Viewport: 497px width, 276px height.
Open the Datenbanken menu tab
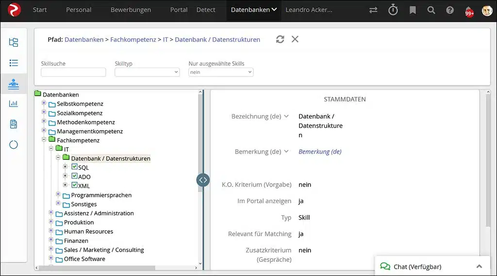pyautogui.click(x=253, y=10)
